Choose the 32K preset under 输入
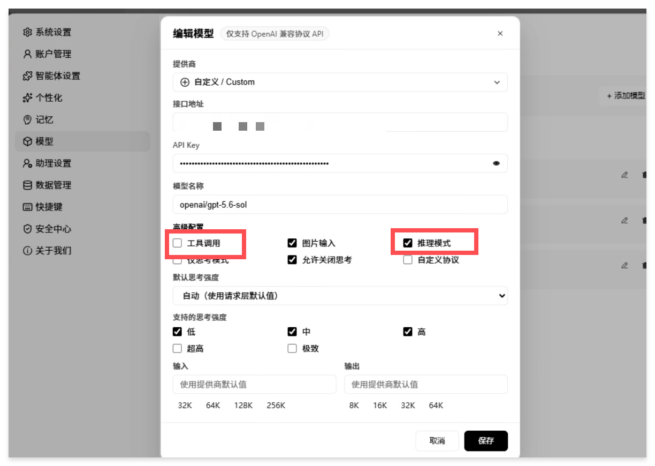 click(x=185, y=405)
